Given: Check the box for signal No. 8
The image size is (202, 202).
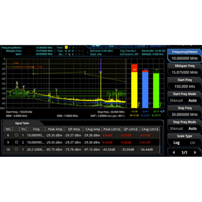Looking at the screenshot, I should 17,135.
